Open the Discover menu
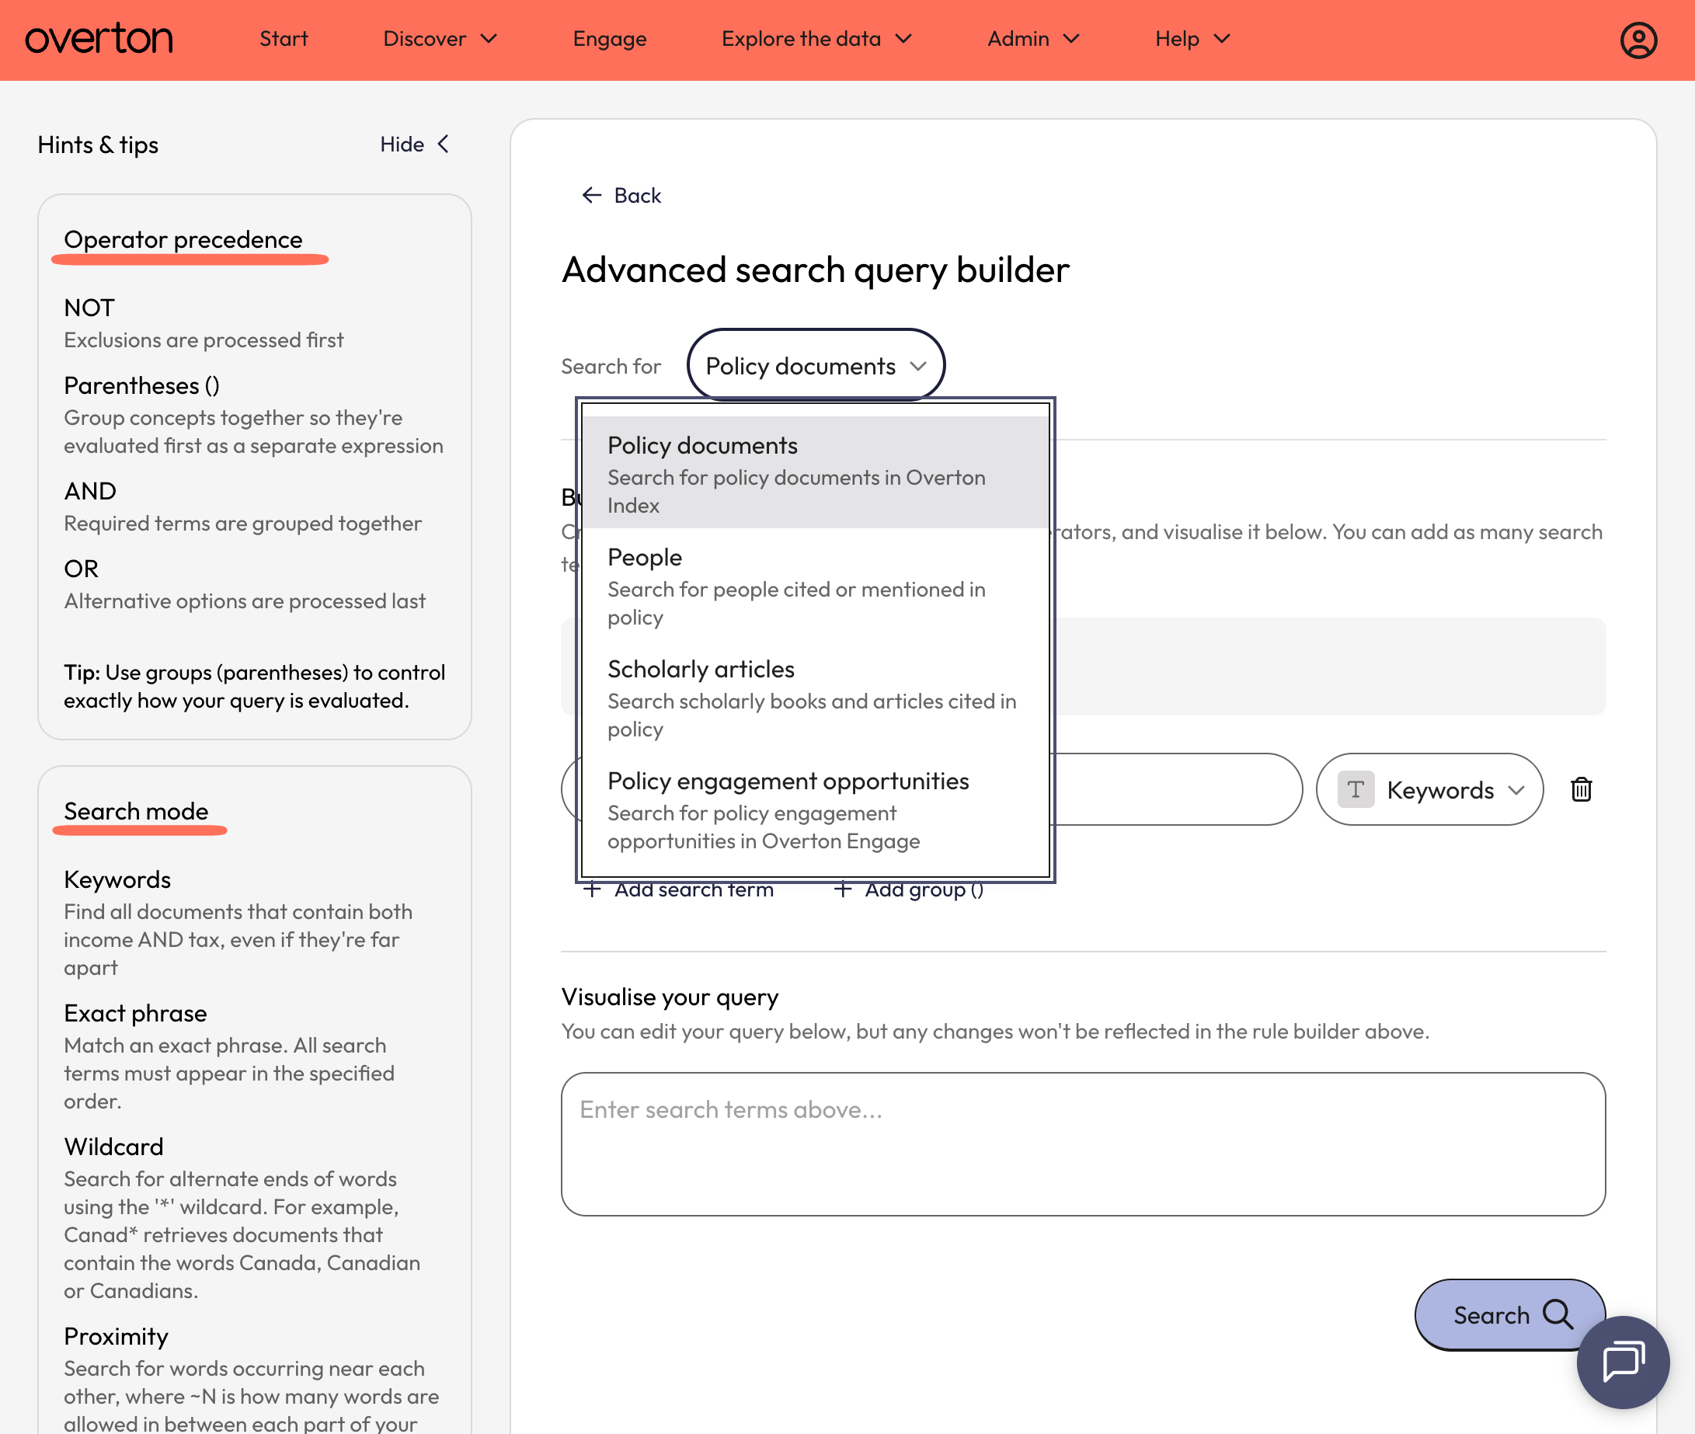The width and height of the screenshot is (1695, 1434). click(440, 39)
